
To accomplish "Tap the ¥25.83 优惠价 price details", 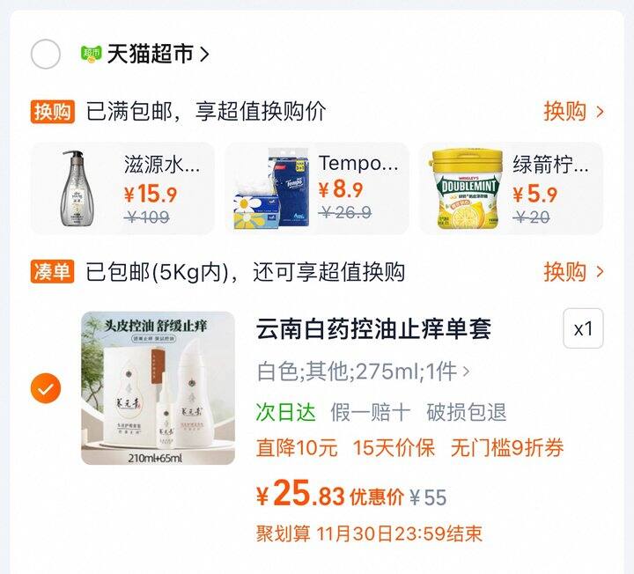I will tap(351, 494).
